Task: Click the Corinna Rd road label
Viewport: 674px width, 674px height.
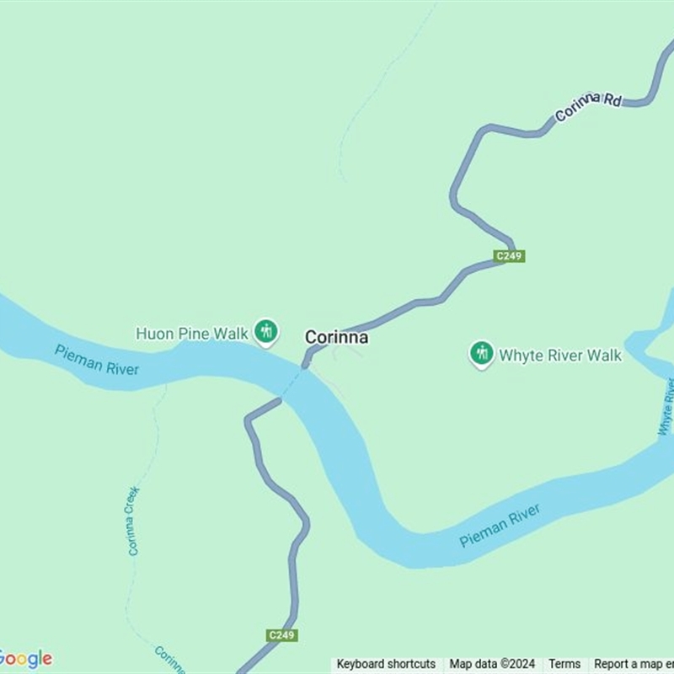Action: (x=588, y=106)
